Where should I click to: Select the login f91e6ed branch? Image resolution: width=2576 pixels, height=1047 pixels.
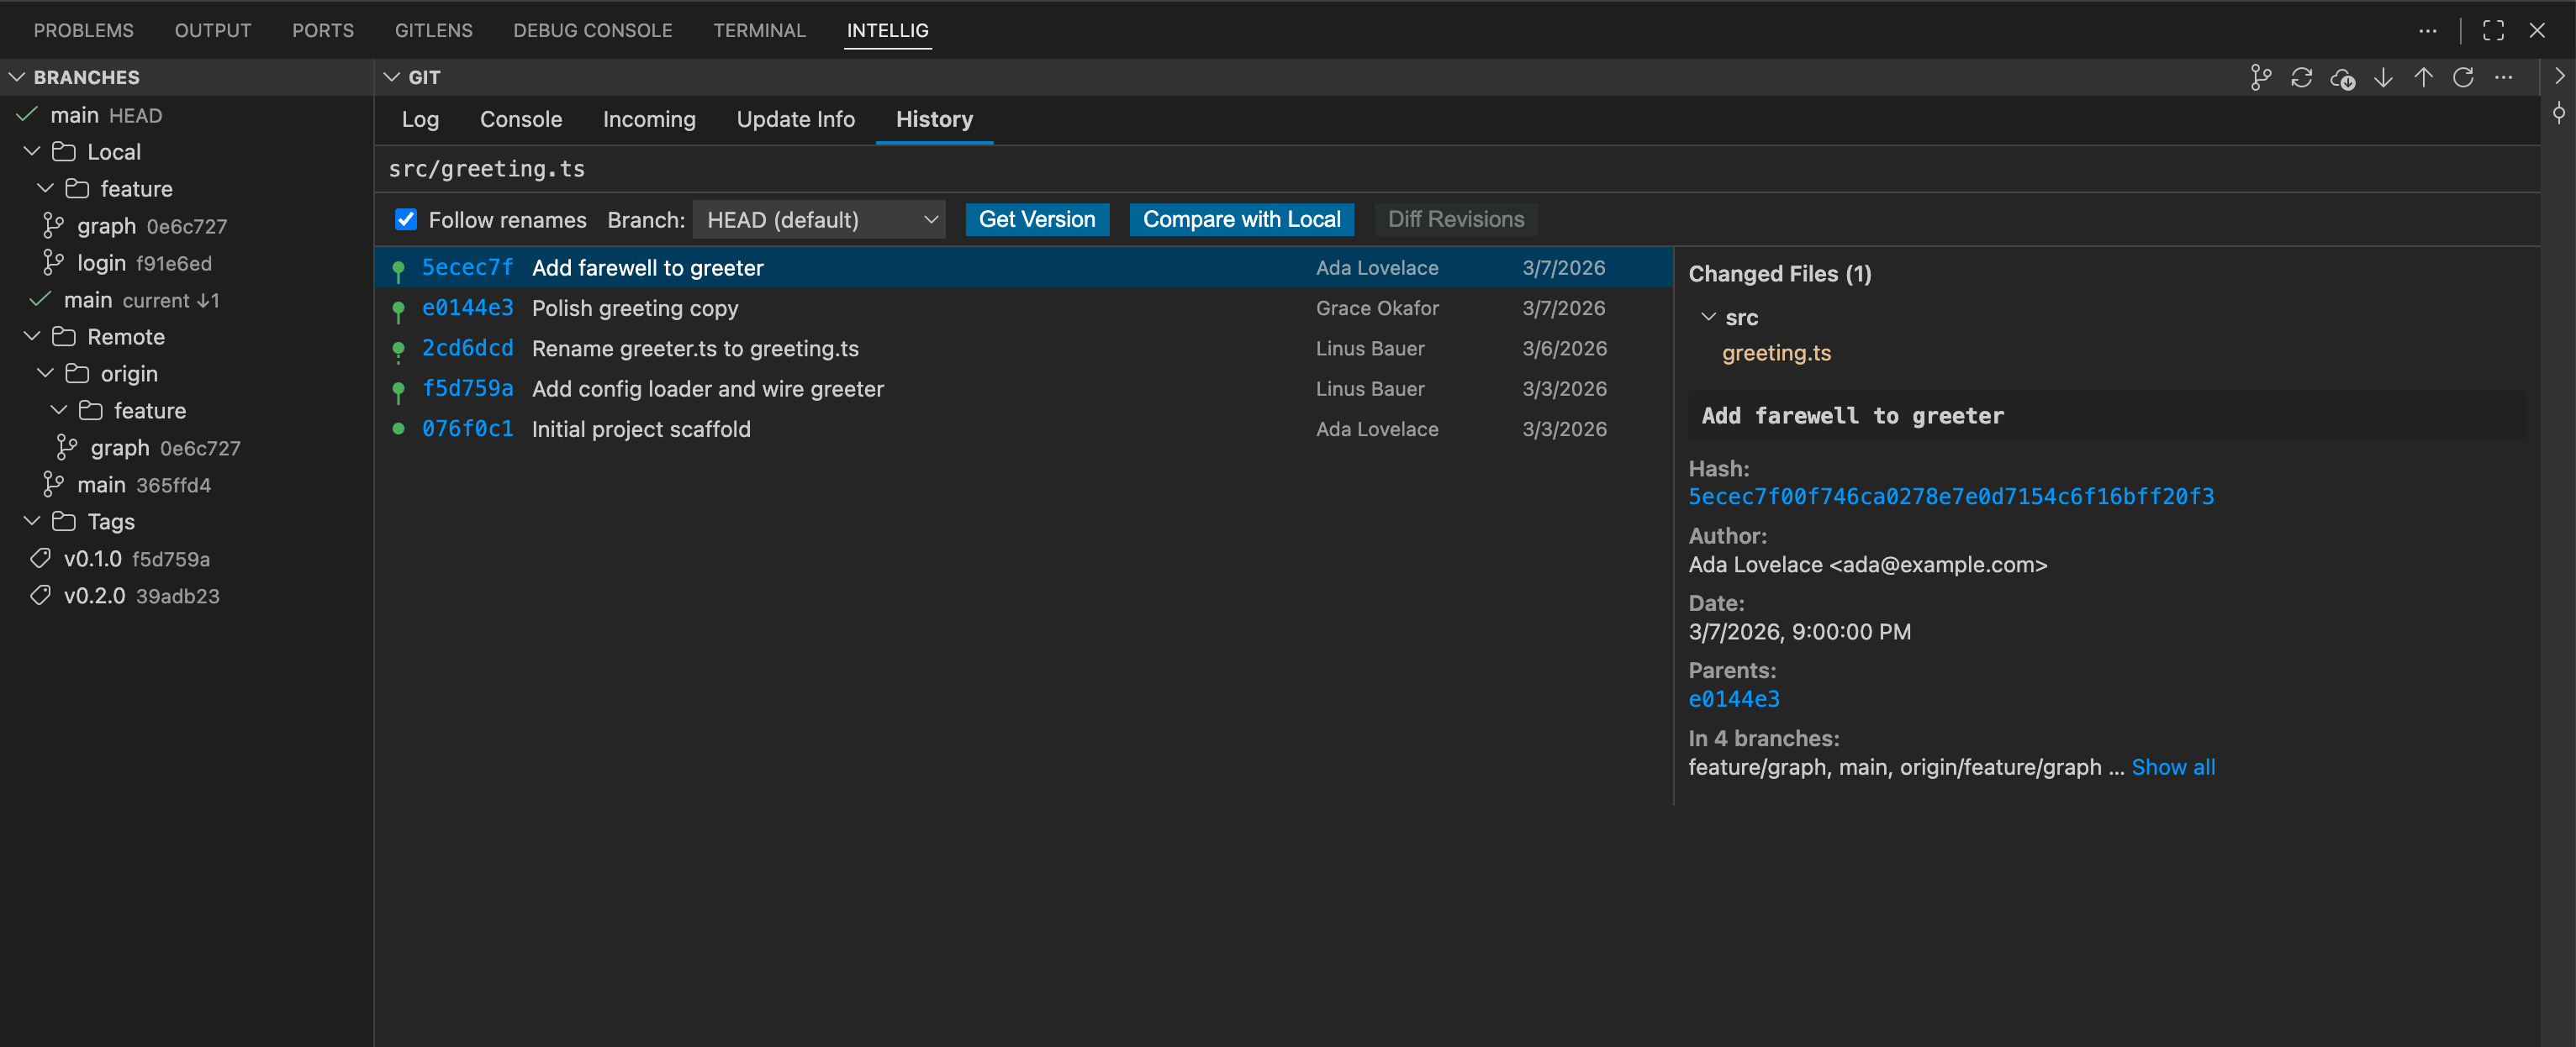tap(186, 263)
